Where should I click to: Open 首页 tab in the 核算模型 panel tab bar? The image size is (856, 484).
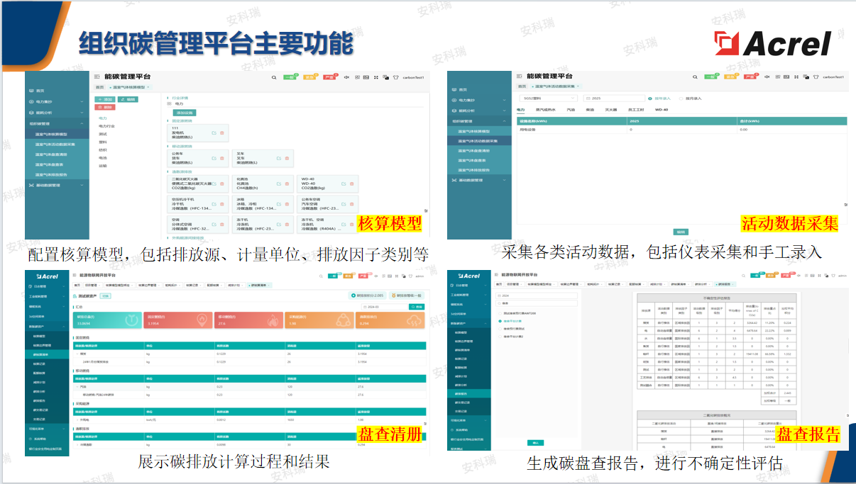click(99, 87)
